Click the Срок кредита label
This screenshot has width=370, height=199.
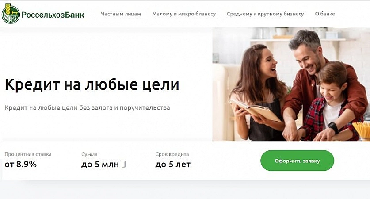pyautogui.click(x=172, y=154)
